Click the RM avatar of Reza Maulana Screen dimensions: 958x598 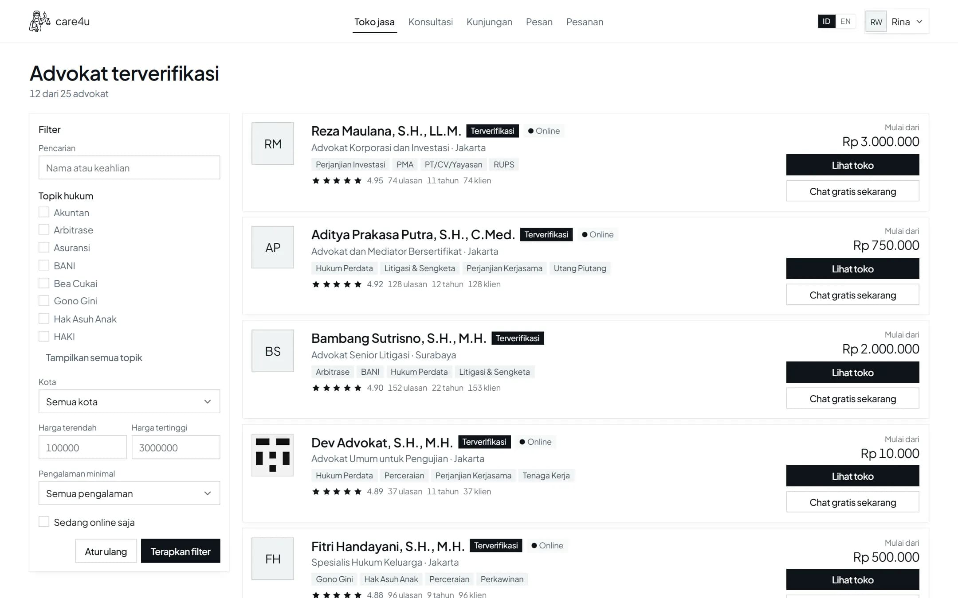tap(273, 144)
